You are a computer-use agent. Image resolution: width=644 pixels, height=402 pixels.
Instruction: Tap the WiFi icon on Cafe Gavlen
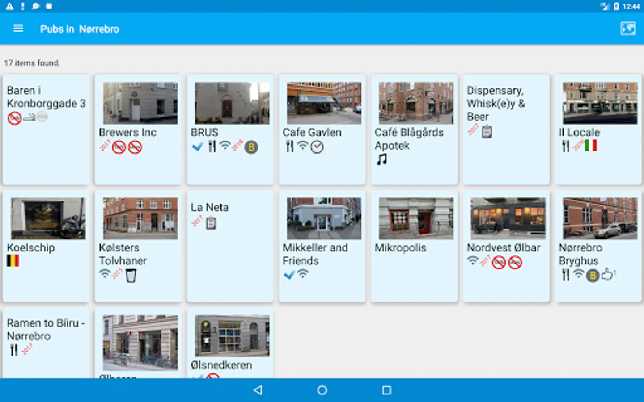point(303,145)
